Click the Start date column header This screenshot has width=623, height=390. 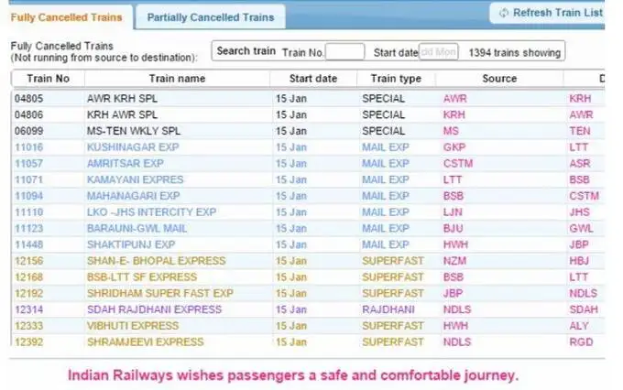point(312,79)
